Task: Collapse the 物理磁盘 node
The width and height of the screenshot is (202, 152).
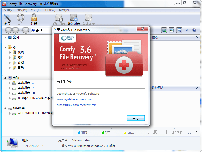Action: (5, 108)
